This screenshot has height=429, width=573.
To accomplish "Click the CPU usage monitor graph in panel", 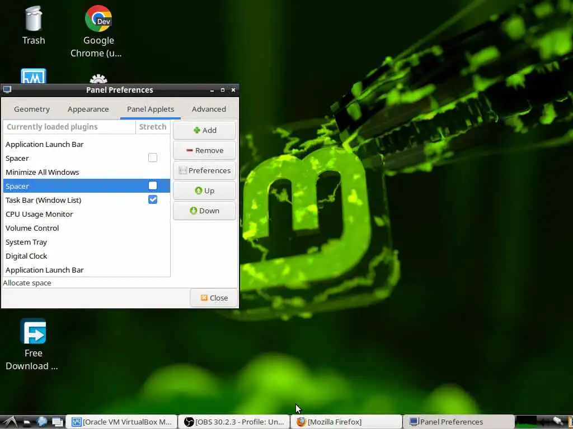I will 526,422.
